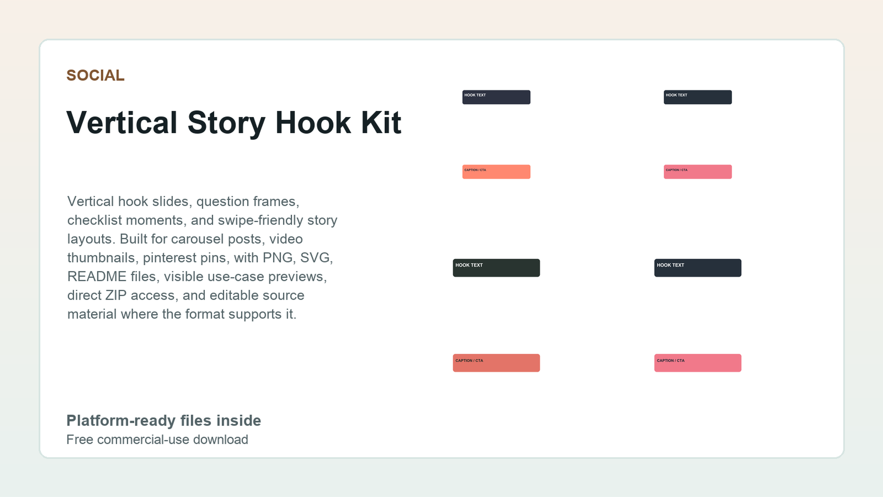Viewport: 883px width, 497px height.
Task: Click the charcoal-green HOOK TEXT bar
Action: tap(496, 268)
